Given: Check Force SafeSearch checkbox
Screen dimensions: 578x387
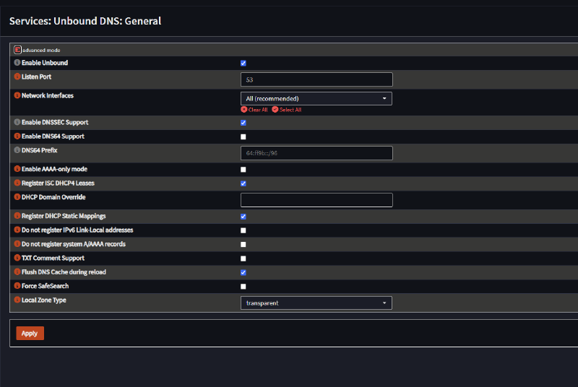Looking at the screenshot, I should pyautogui.click(x=243, y=287).
